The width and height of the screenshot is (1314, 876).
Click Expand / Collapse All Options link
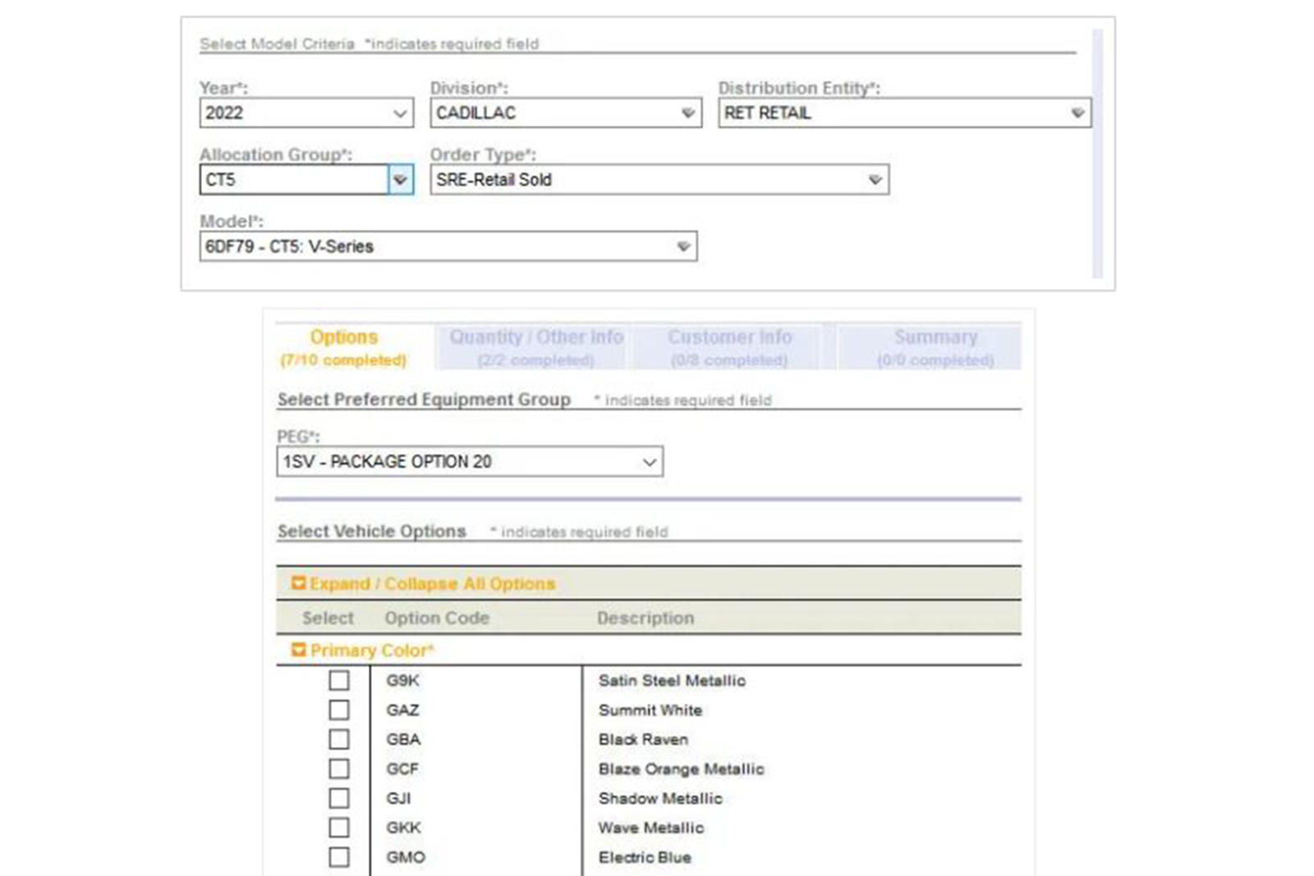[x=432, y=584]
